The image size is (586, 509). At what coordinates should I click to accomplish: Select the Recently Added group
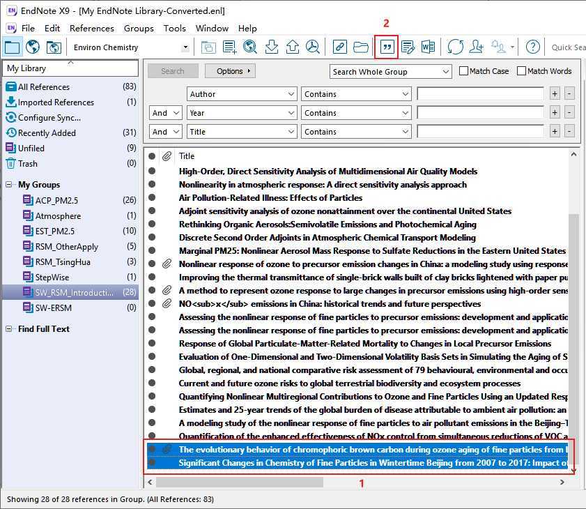click(70, 132)
